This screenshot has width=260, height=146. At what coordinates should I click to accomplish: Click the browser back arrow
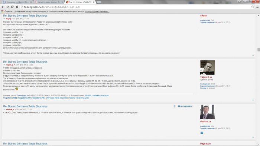pyautogui.click(x=3, y=7)
